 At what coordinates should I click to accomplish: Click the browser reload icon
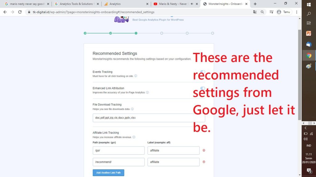click(20, 12)
